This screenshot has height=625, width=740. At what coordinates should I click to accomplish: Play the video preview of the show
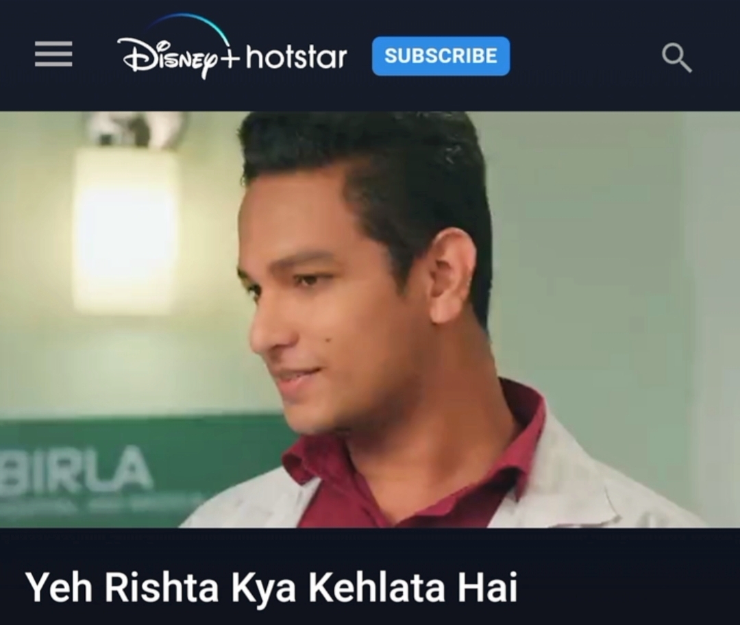tap(370, 319)
